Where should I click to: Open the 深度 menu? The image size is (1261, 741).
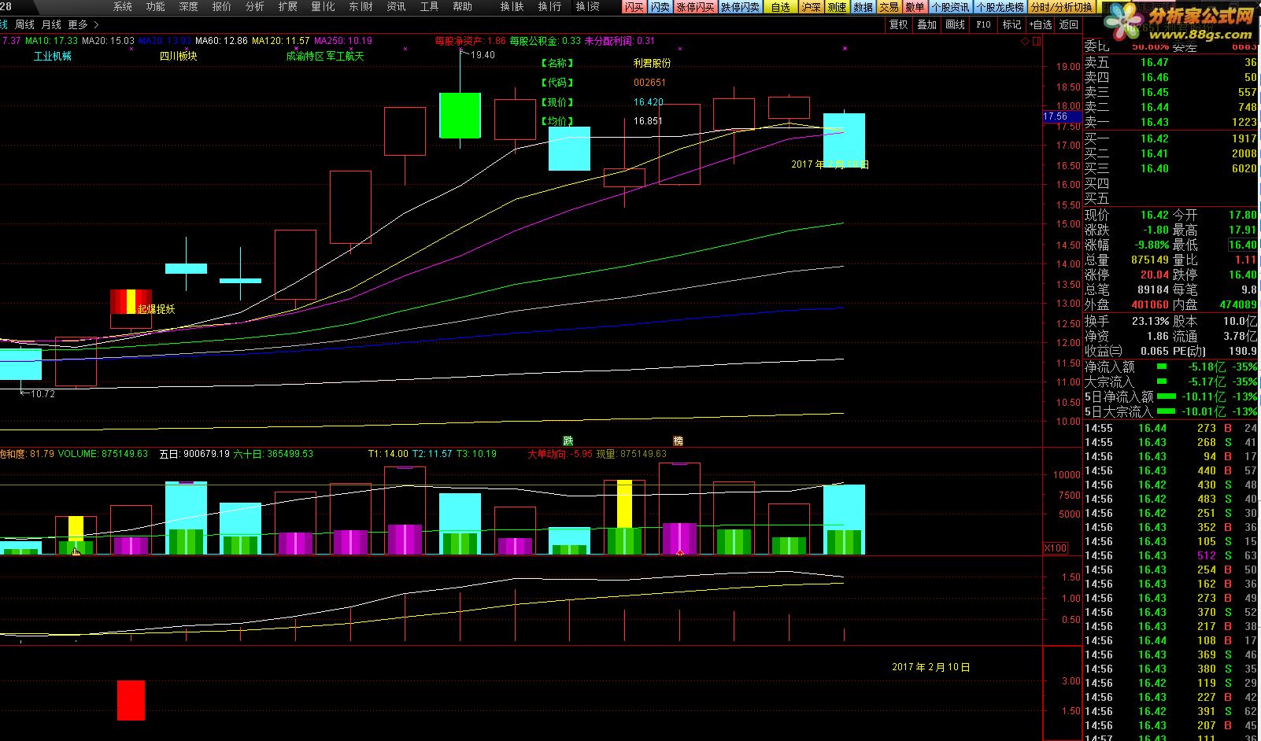click(x=189, y=6)
